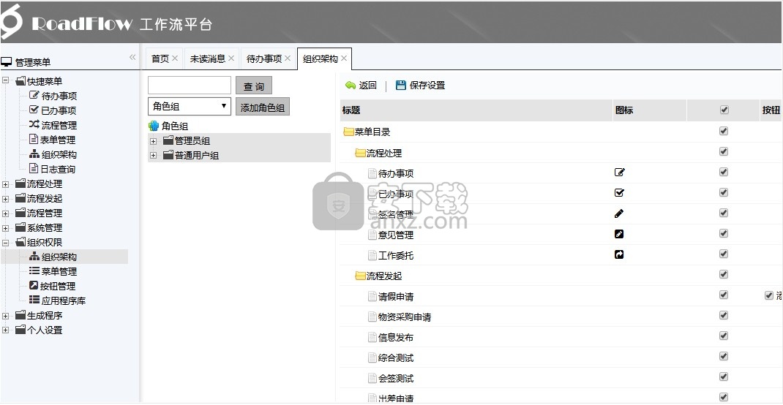The height and width of the screenshot is (405, 783).
Task: Click the 应用程序库 grid icon
Action: pyautogui.click(x=34, y=300)
